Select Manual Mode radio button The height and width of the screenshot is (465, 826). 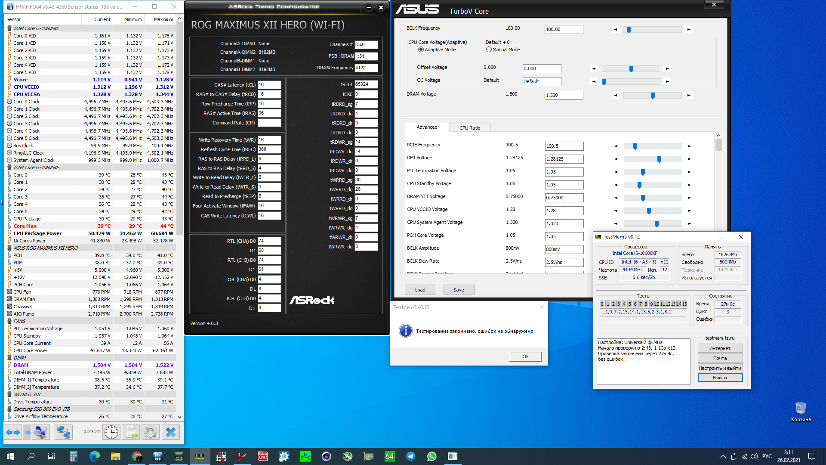click(489, 50)
